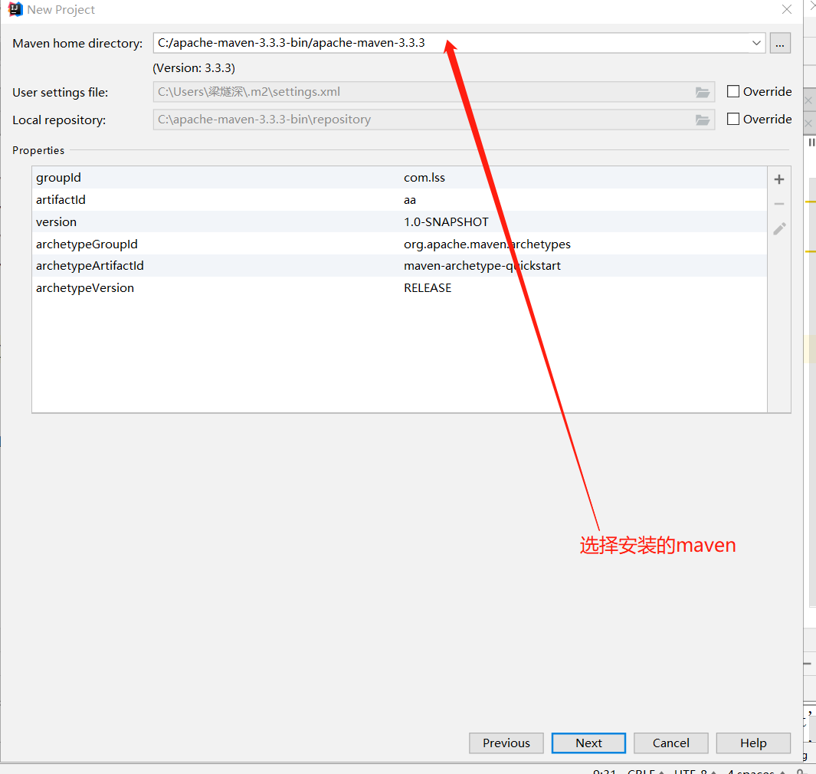This screenshot has height=774, width=816.
Task: Click the folder icon in Local repository field
Action: click(703, 120)
